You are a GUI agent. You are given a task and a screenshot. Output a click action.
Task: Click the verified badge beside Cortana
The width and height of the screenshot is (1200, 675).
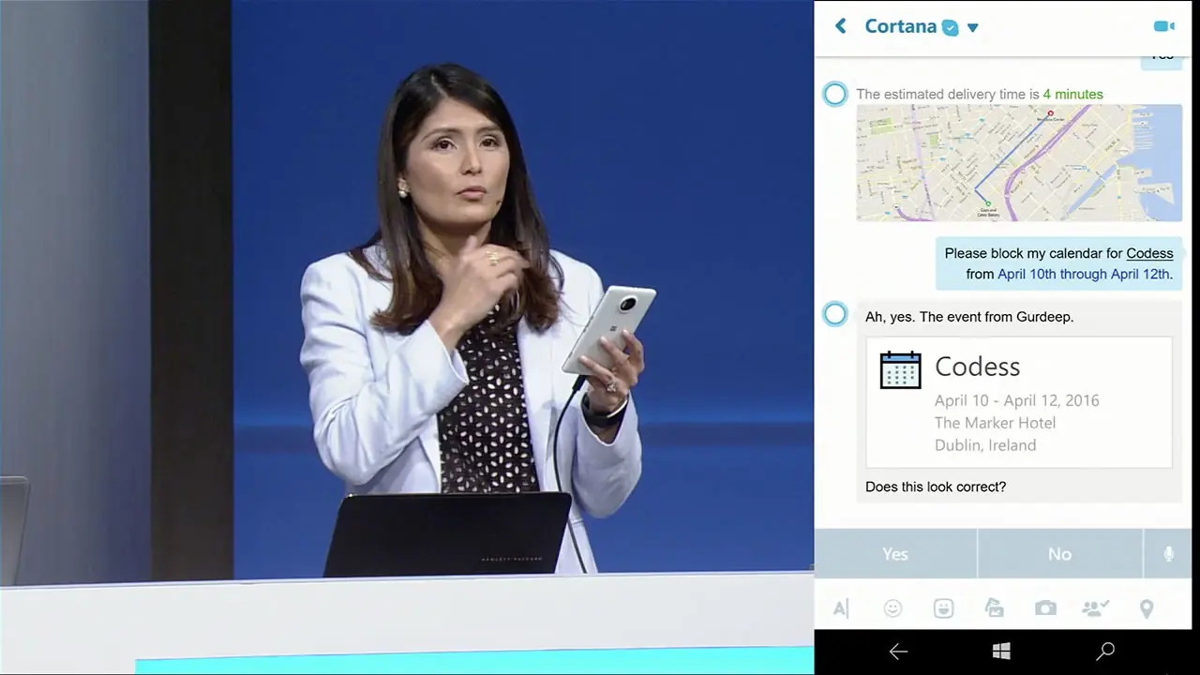pos(951,27)
